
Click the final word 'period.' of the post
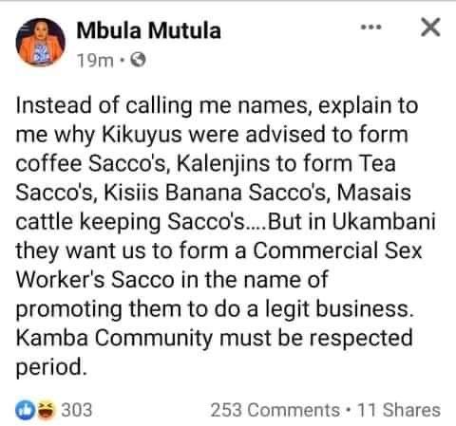[x=51, y=367]
